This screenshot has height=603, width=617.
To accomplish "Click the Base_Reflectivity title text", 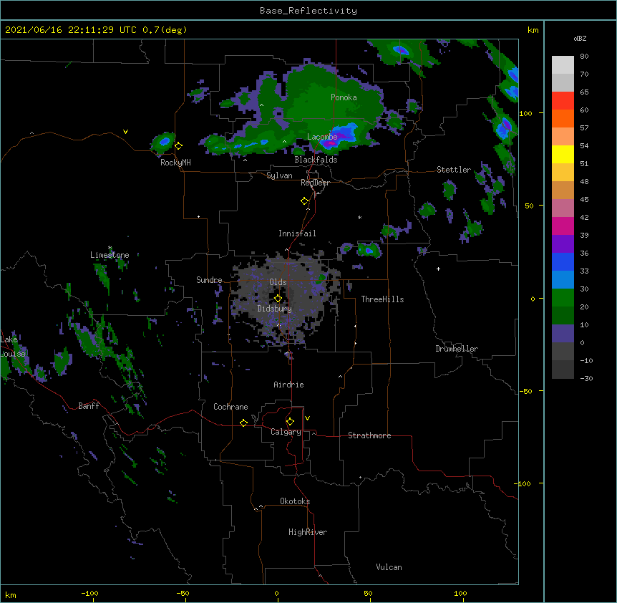I will click(308, 11).
